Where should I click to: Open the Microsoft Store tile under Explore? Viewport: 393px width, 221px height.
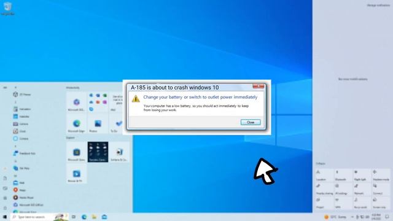click(x=76, y=152)
